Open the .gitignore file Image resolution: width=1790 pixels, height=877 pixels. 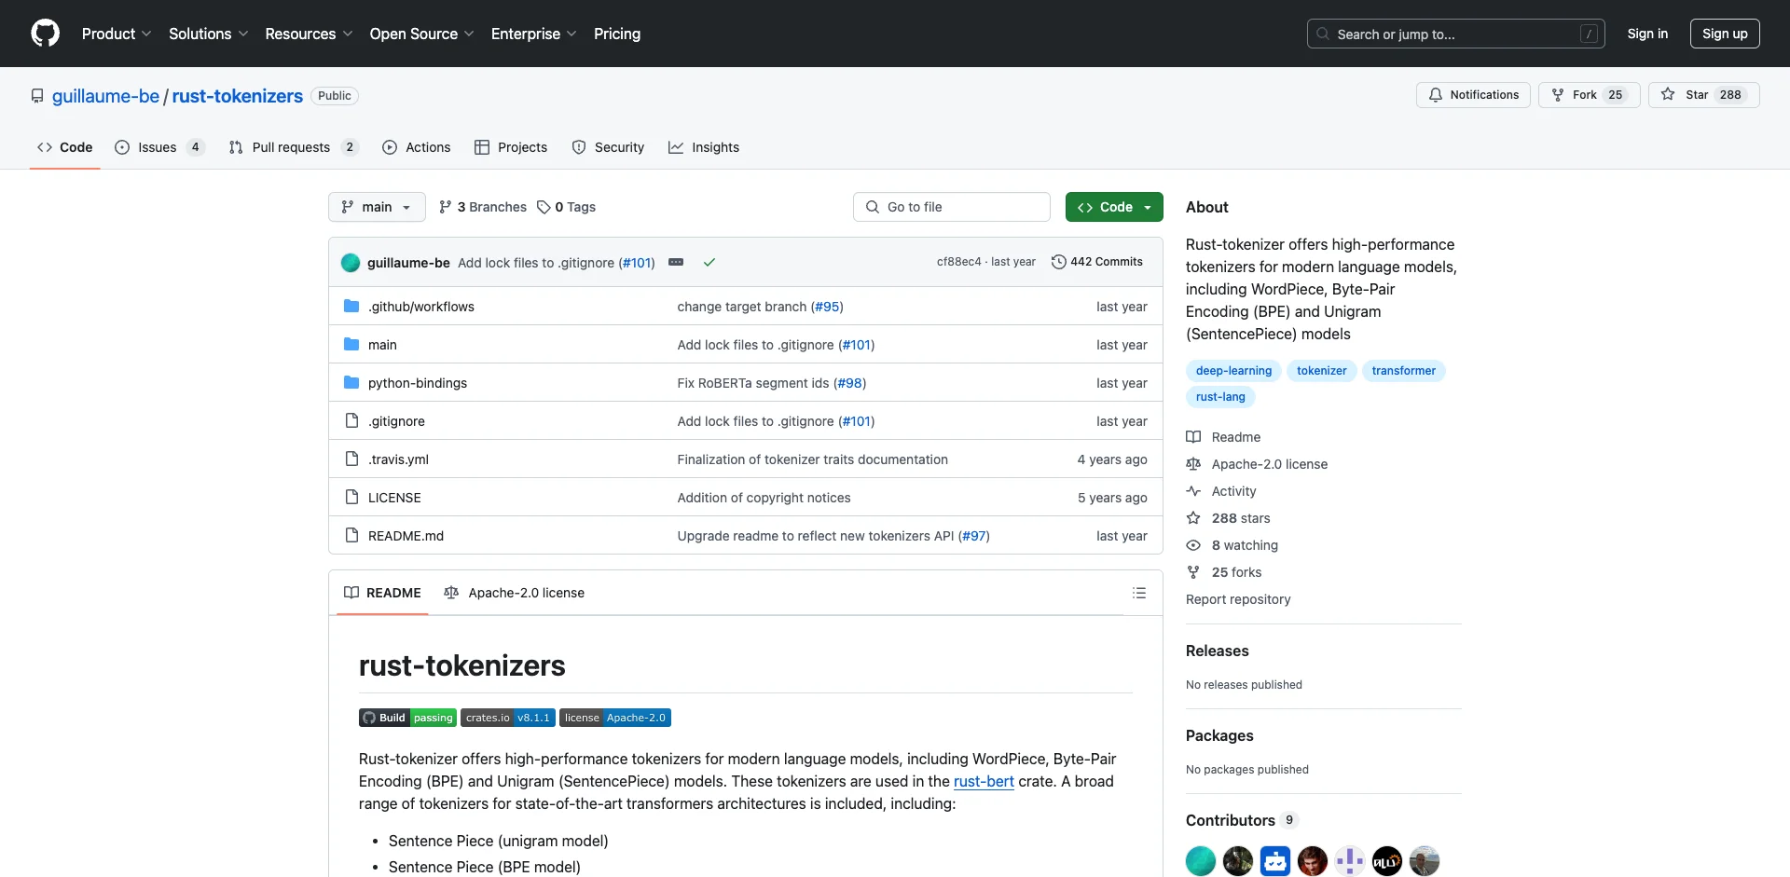pos(396,421)
